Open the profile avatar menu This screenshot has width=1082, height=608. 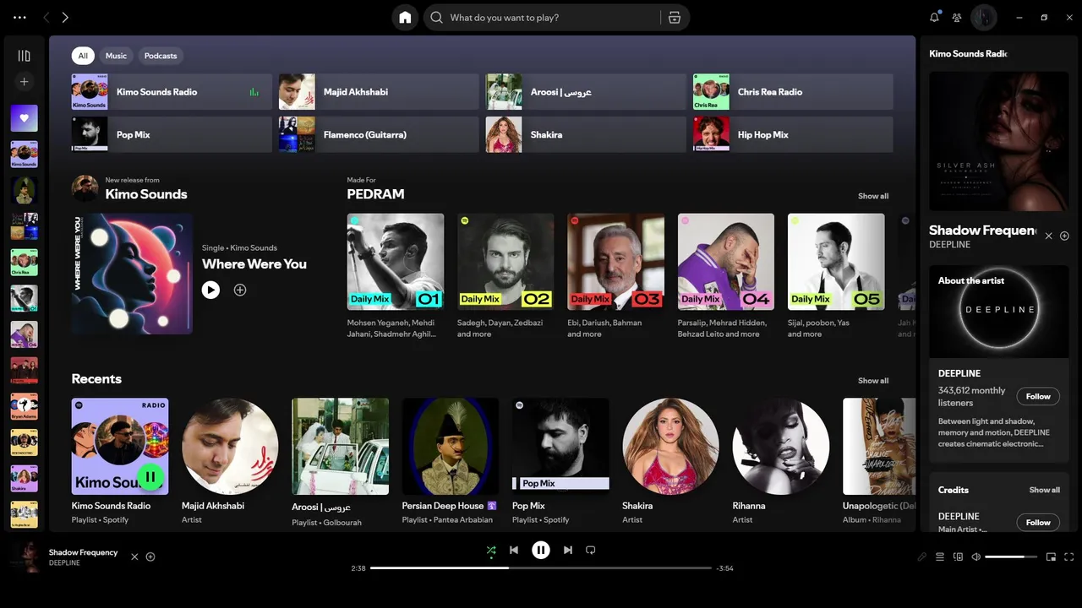pyautogui.click(x=983, y=17)
